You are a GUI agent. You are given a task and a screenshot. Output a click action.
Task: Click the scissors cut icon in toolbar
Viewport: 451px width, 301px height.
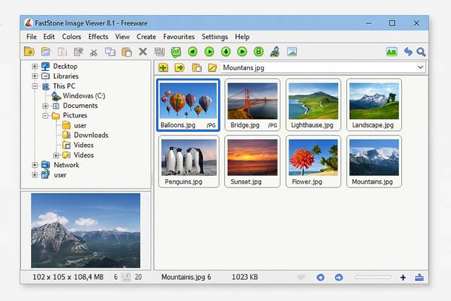pyautogui.click(x=93, y=52)
